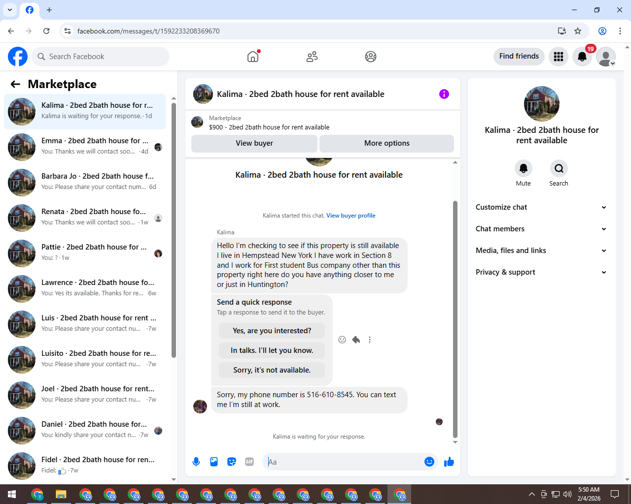Send a voice clip with microphone icon
The width and height of the screenshot is (631, 504).
coord(196,462)
